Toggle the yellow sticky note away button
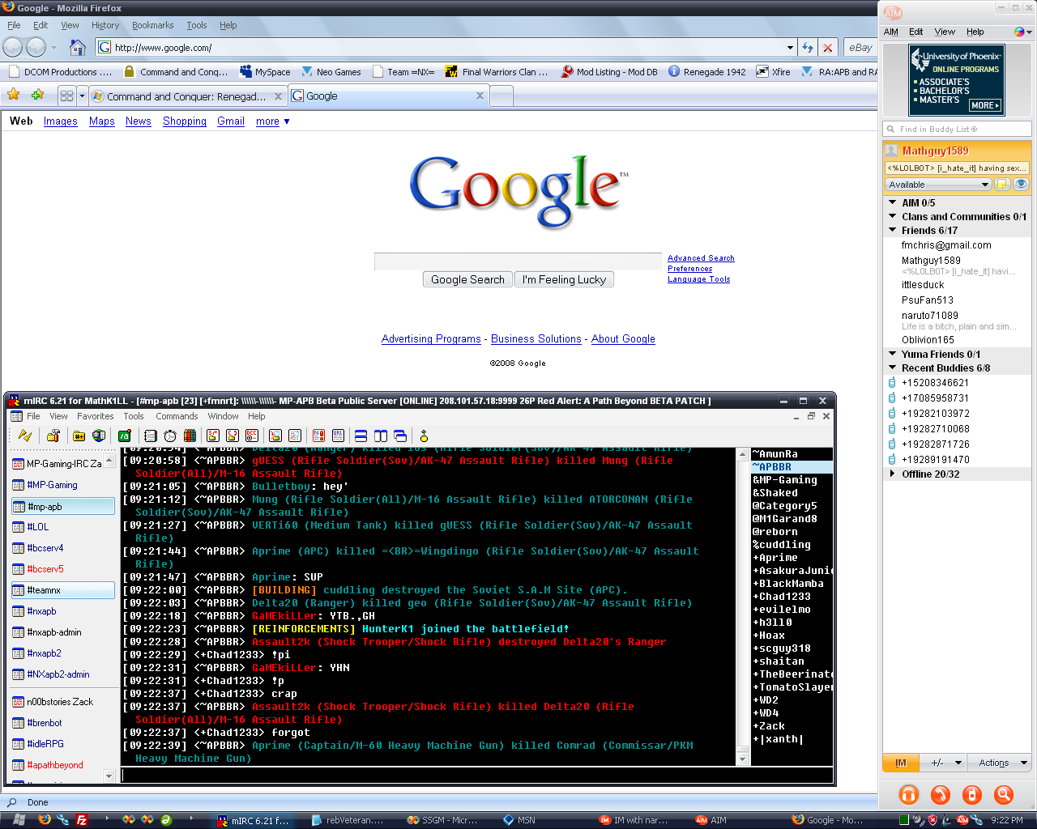 (1002, 185)
